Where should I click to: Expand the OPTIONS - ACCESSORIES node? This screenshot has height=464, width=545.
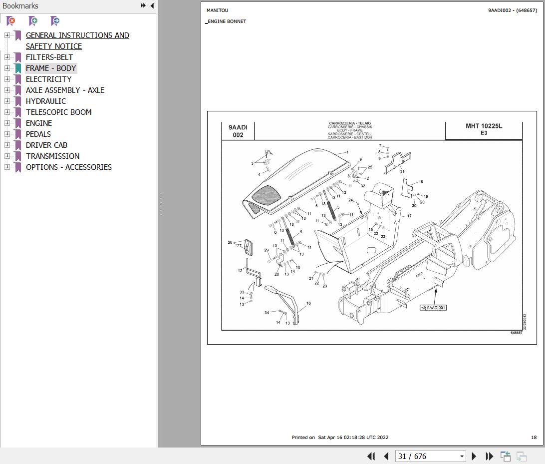(x=7, y=167)
